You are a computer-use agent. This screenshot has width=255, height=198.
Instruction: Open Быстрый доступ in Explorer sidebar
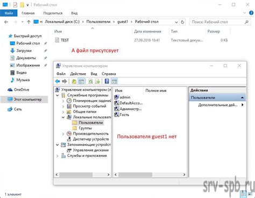pyautogui.click(x=25, y=36)
